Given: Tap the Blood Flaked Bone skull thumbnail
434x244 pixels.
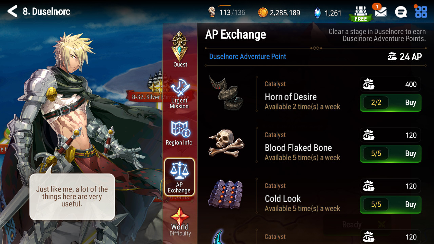Looking at the screenshot, I should (x=226, y=143).
